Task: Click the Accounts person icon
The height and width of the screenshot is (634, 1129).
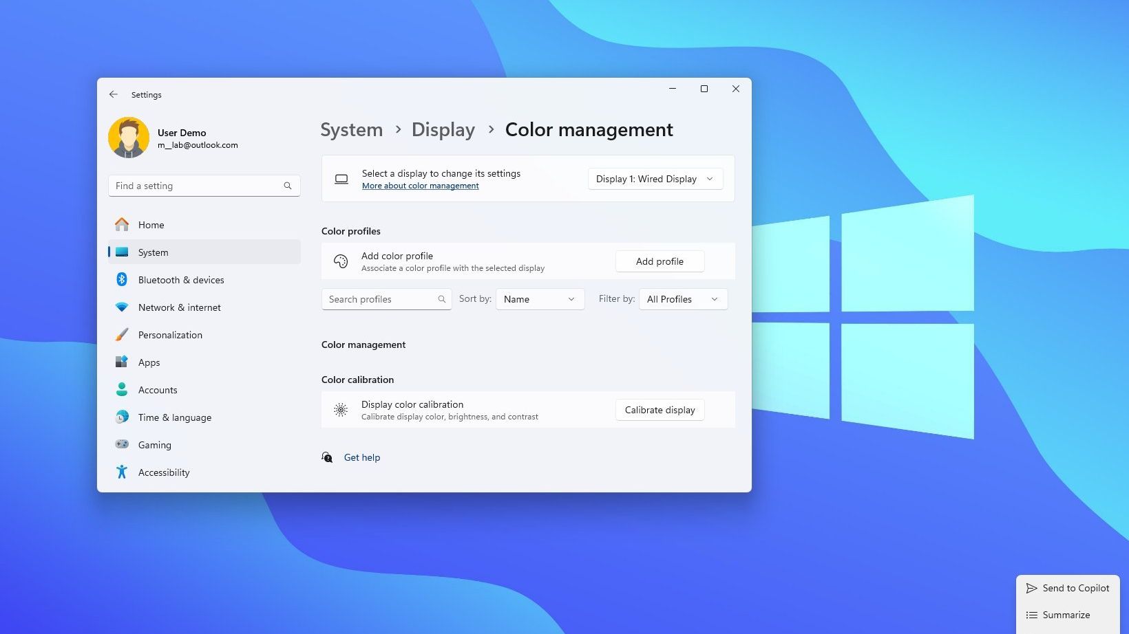Action: pos(122,390)
